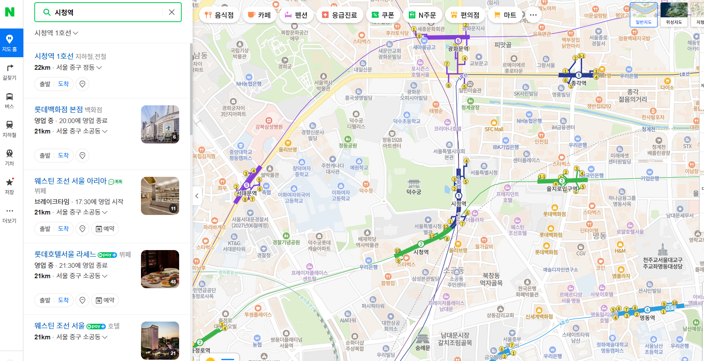Click the 예약 button for 롯데호텔서울 라세느

coord(105,300)
